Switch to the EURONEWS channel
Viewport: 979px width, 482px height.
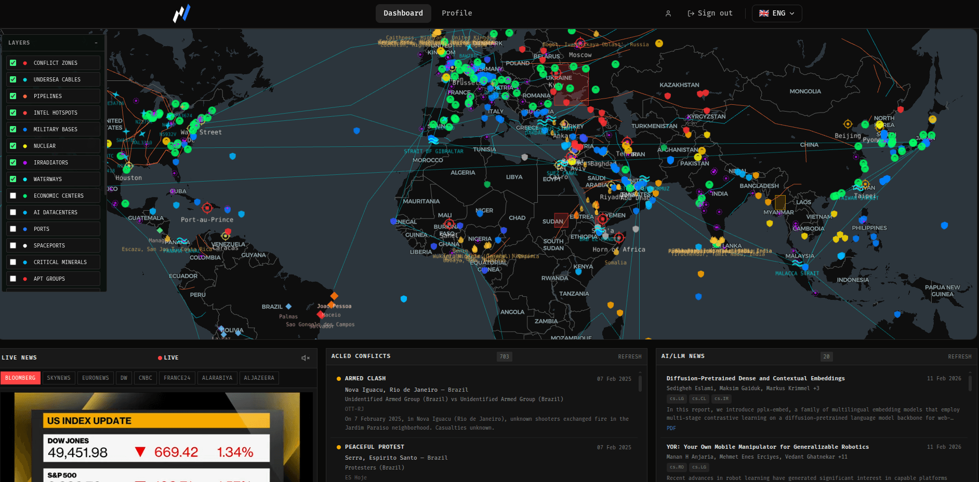[95, 378]
